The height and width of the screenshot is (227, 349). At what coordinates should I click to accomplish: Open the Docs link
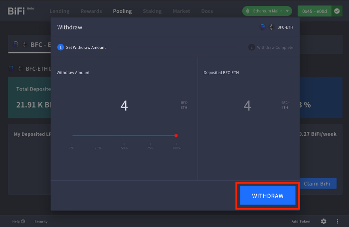[x=207, y=11]
